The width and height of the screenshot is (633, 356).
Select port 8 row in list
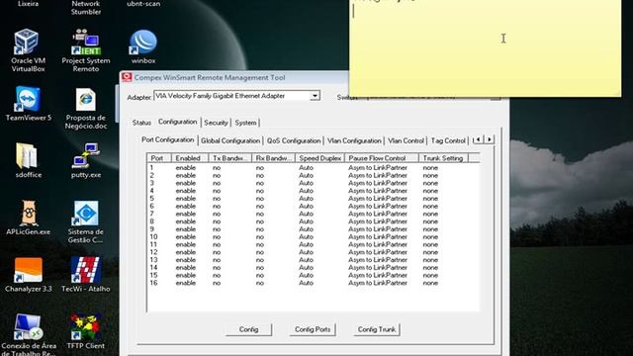(313, 222)
